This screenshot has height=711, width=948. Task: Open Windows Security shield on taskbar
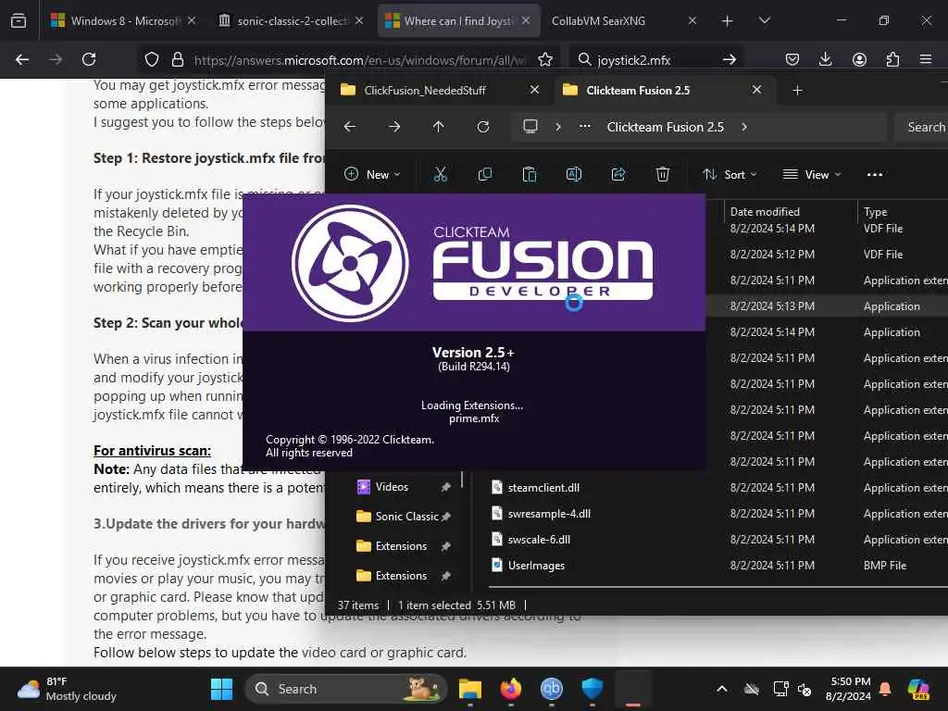point(592,689)
